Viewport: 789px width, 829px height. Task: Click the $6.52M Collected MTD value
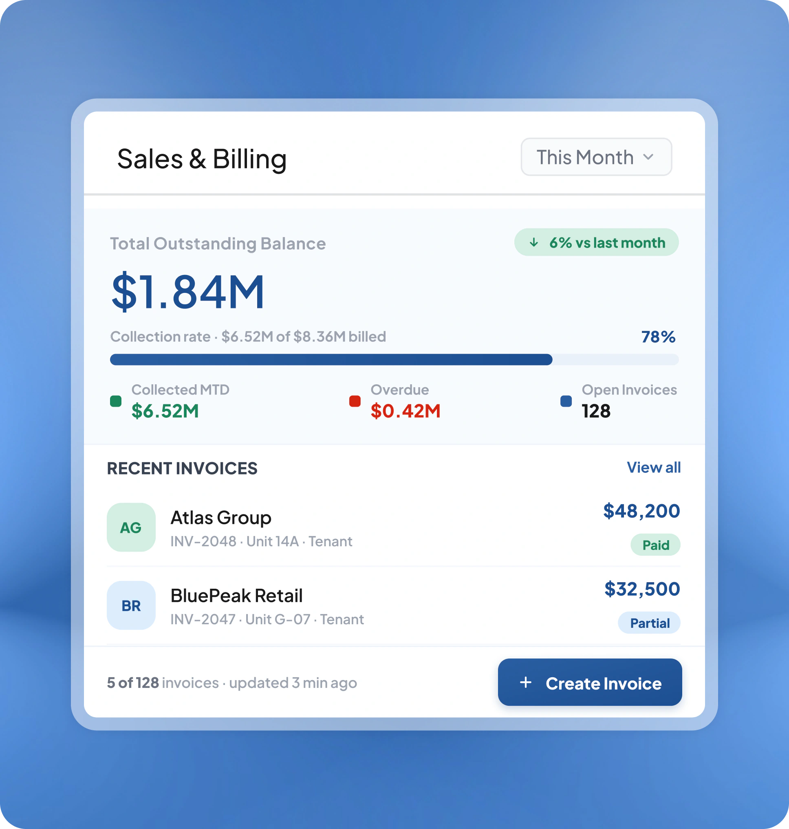click(x=165, y=411)
